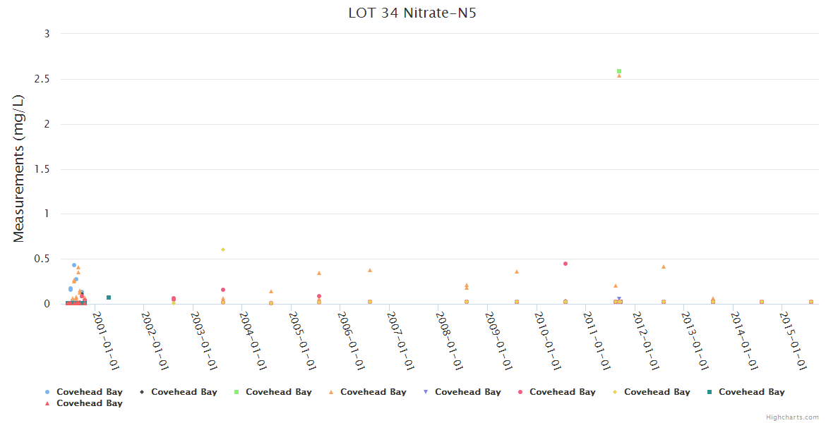Click the isolated teal square point near 2001

(x=109, y=298)
